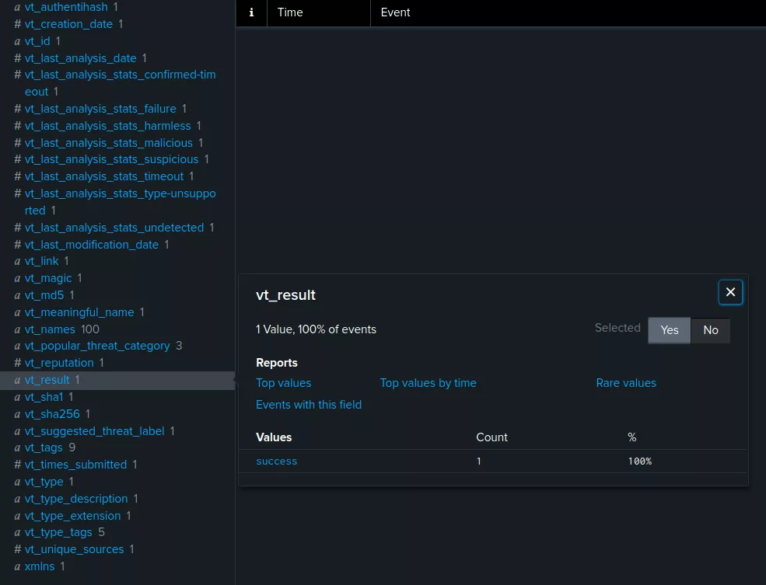Click the vt_sha256 field
This screenshot has height=585, width=766.
(x=52, y=414)
